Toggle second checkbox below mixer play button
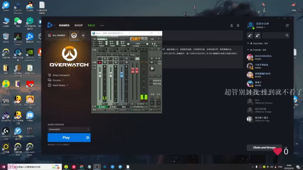303x170 pixels. [x=151, y=84]
